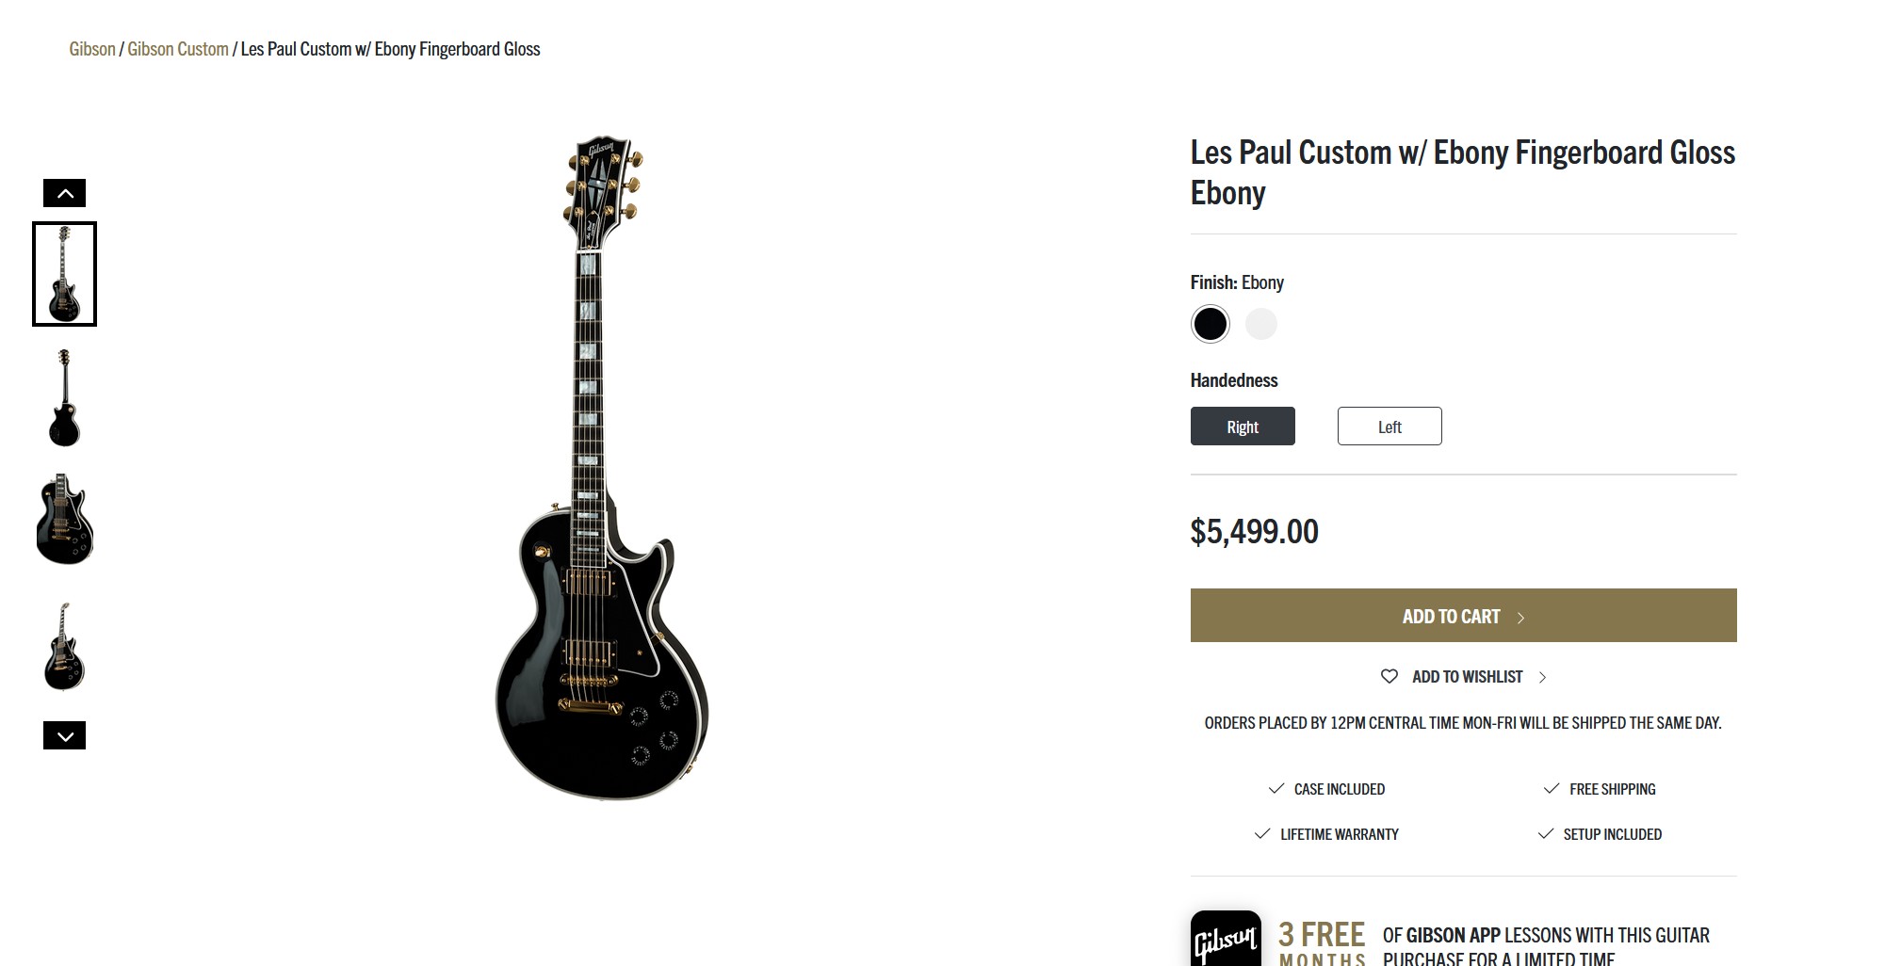
Task: Choose the Ebony black finish swatch
Action: (x=1211, y=324)
